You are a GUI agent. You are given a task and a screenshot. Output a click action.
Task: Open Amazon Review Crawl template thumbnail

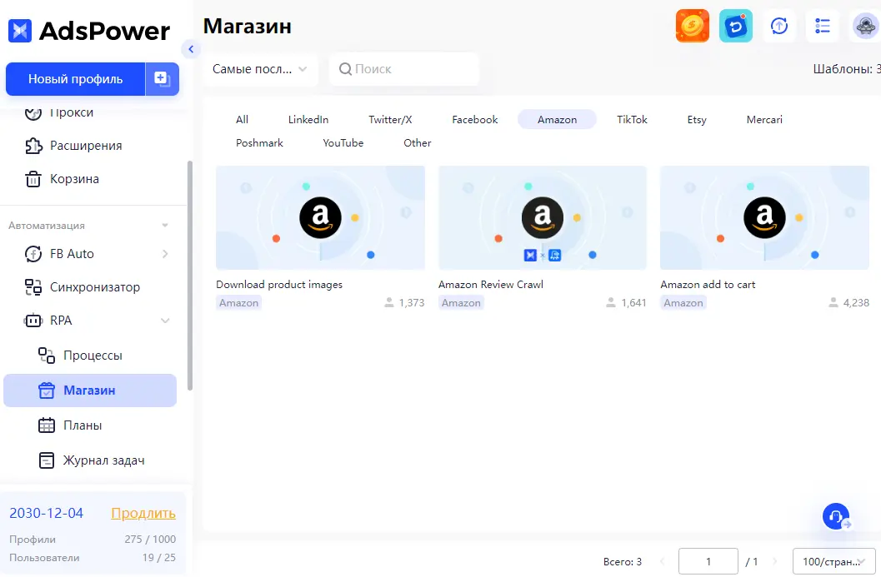click(543, 218)
